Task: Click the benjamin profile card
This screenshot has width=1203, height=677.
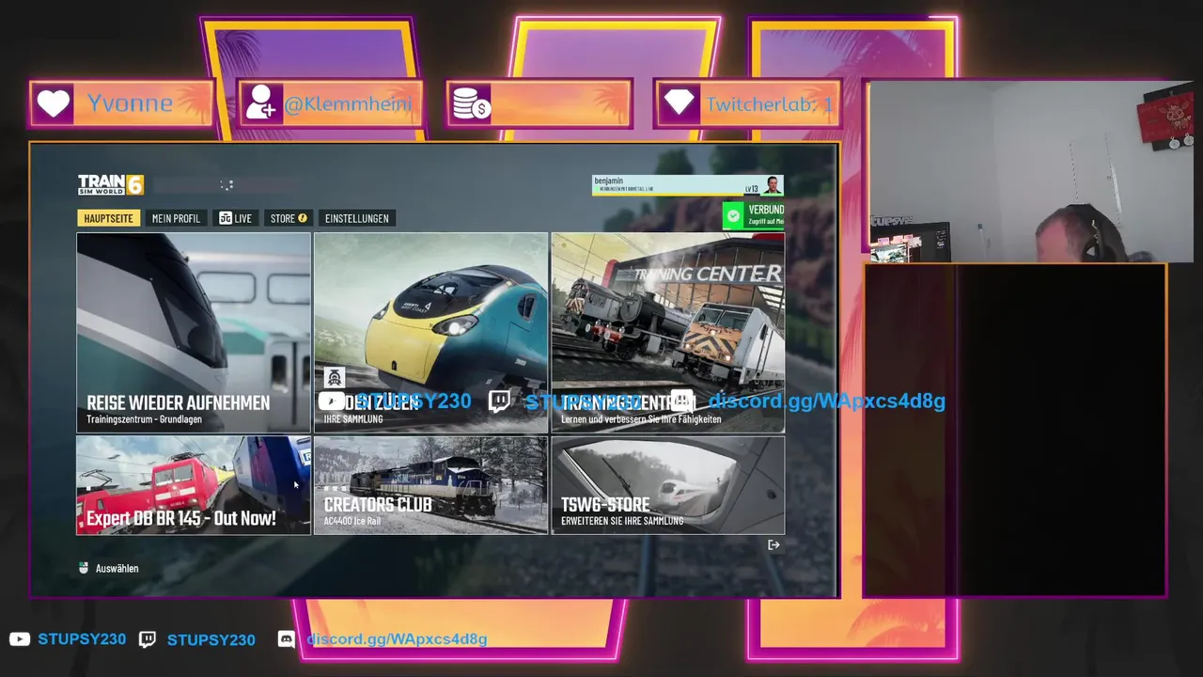Action: tap(687, 185)
